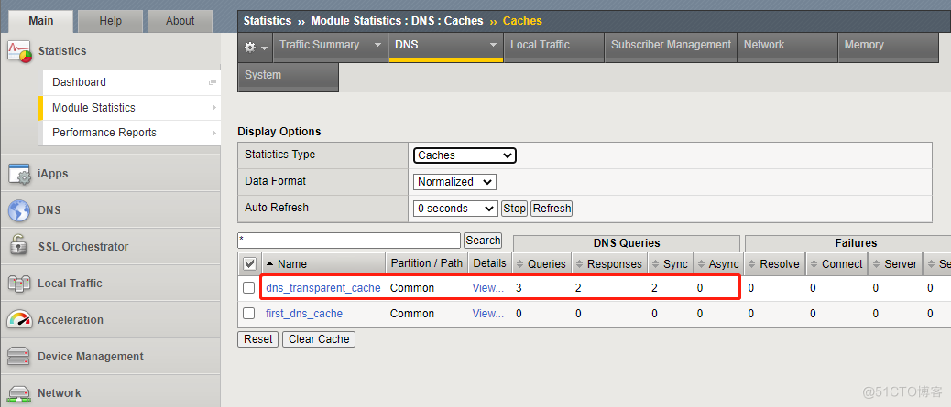Viewport: 951px width, 407px height.
Task: Open the Subscriber Management menu tab
Action: [x=671, y=45]
